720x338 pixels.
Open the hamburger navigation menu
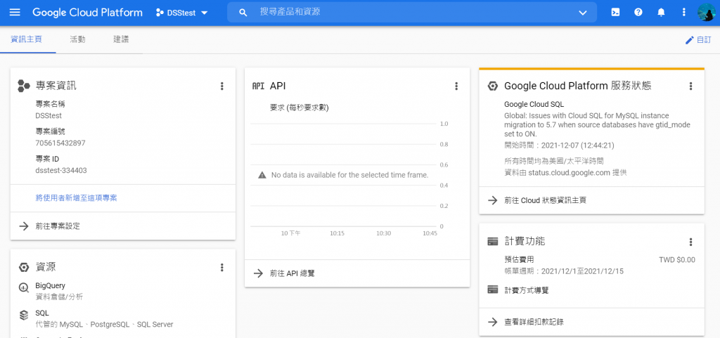tap(15, 13)
